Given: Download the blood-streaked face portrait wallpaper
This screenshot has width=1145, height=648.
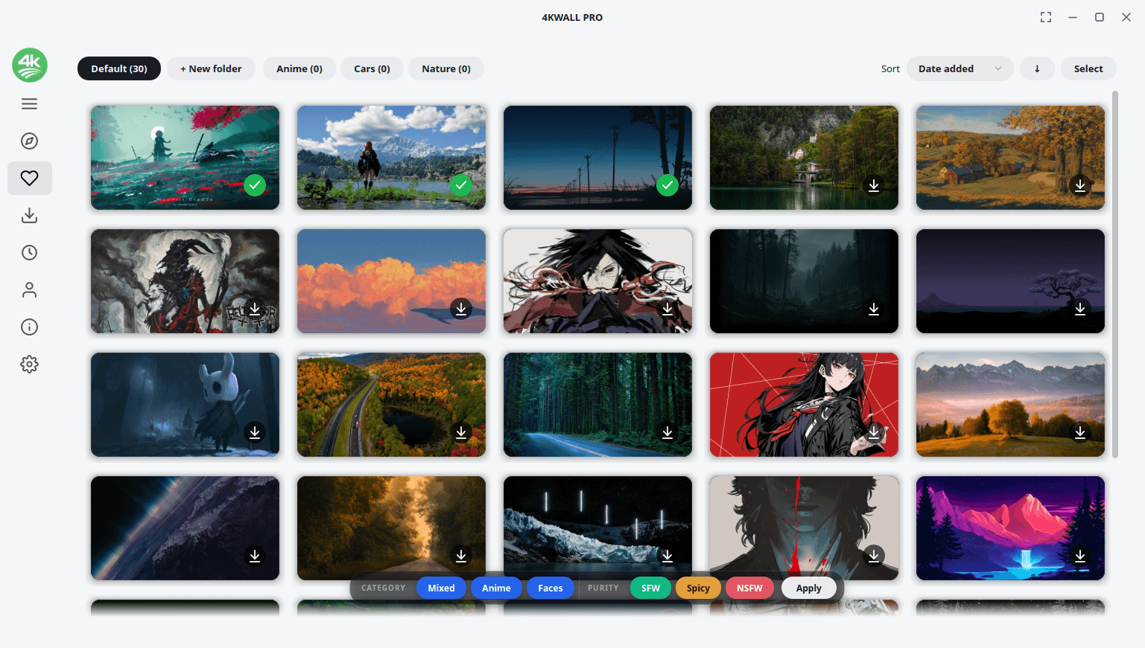Looking at the screenshot, I should point(874,556).
